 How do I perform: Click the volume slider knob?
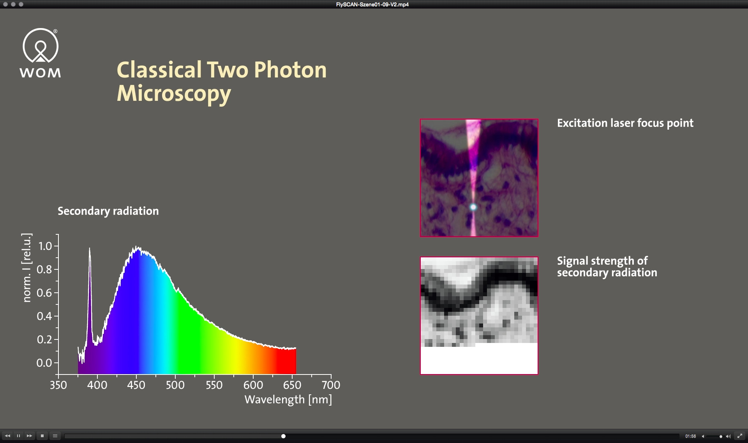click(721, 436)
